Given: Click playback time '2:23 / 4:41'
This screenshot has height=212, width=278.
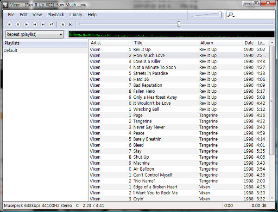Looking at the screenshot, I should tap(94, 206).
